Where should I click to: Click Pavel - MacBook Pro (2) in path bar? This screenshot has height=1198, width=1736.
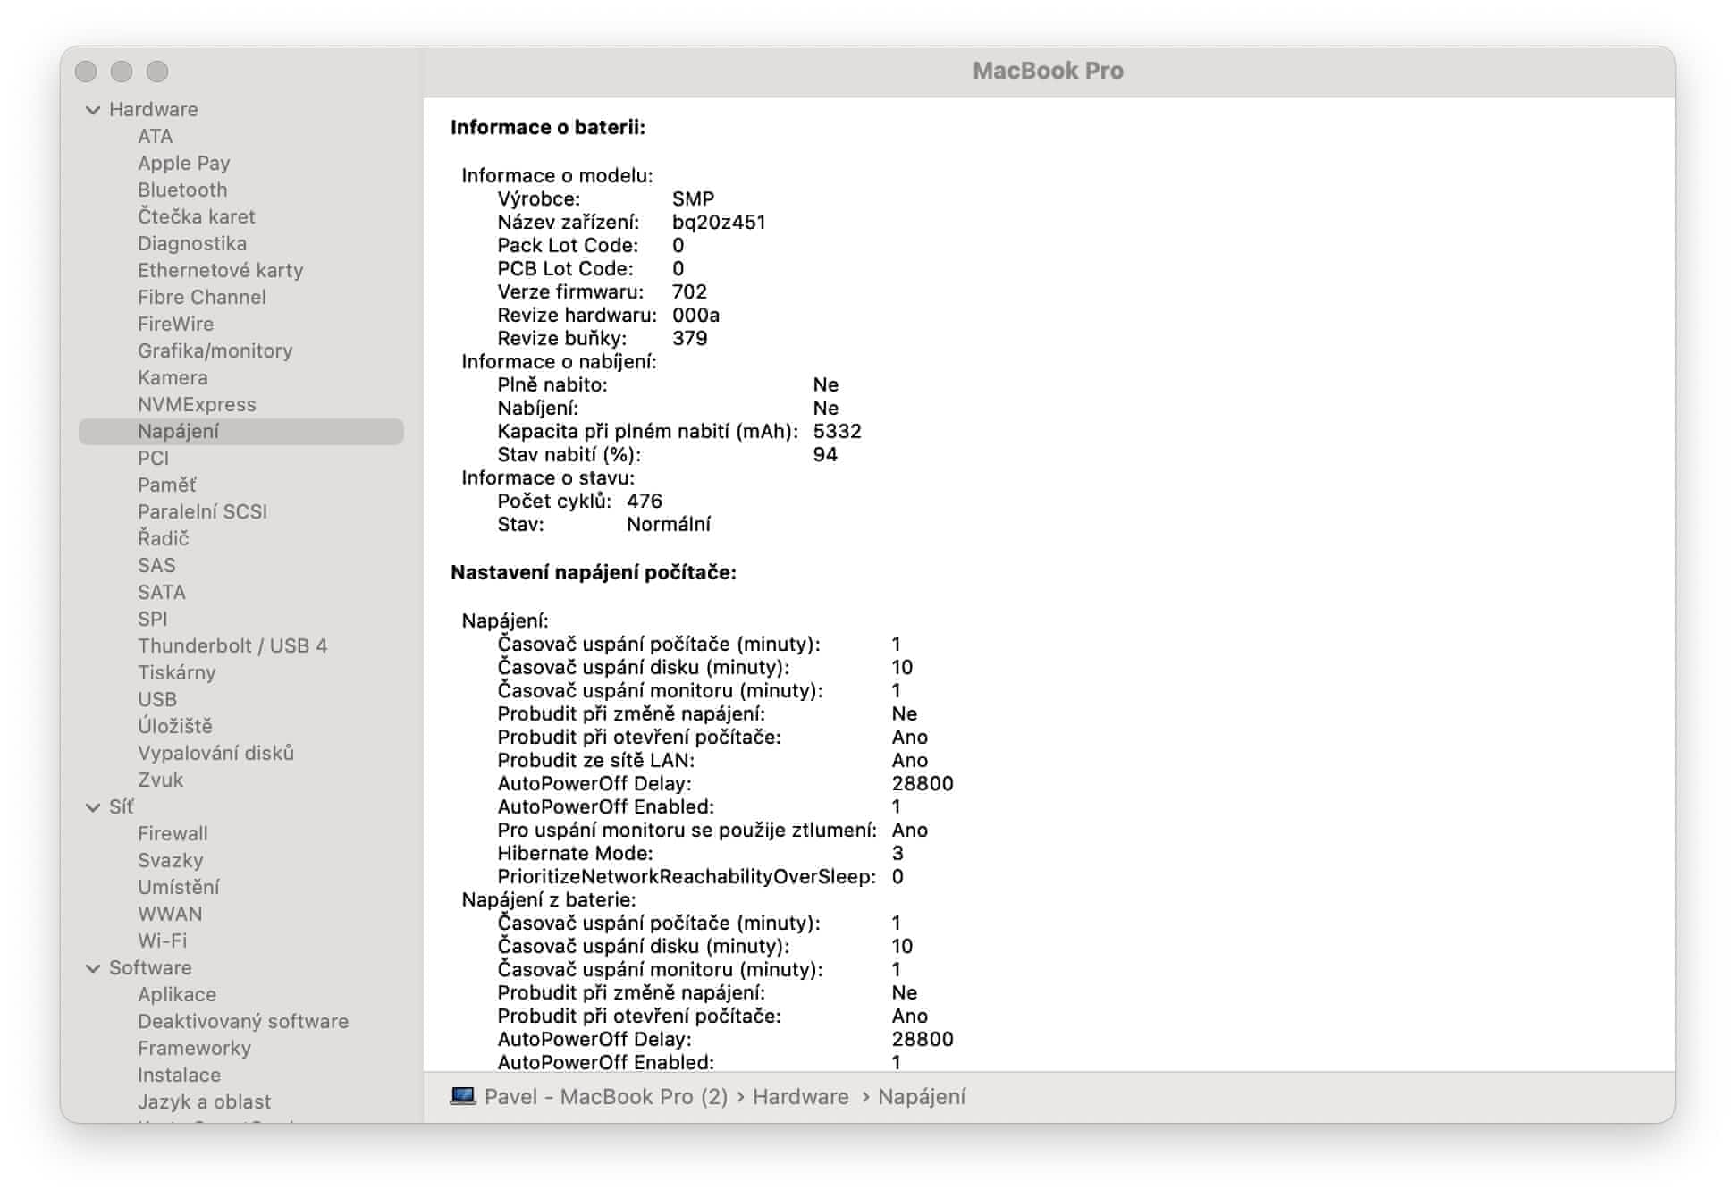point(606,1096)
